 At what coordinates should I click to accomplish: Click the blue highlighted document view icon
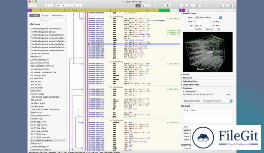point(204,6)
